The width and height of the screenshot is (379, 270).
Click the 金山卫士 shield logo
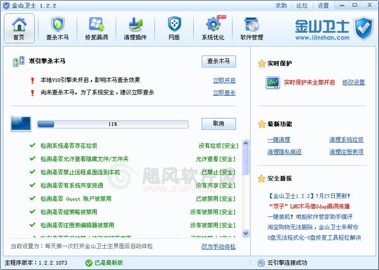point(364,29)
